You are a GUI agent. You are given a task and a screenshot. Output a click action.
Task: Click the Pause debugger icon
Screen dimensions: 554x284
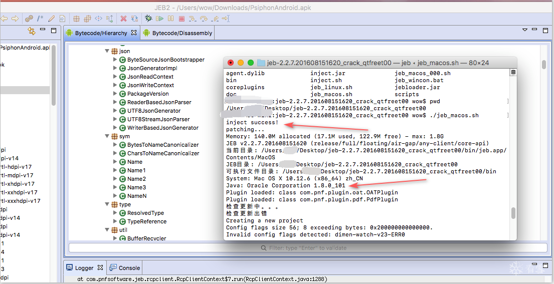170,19
